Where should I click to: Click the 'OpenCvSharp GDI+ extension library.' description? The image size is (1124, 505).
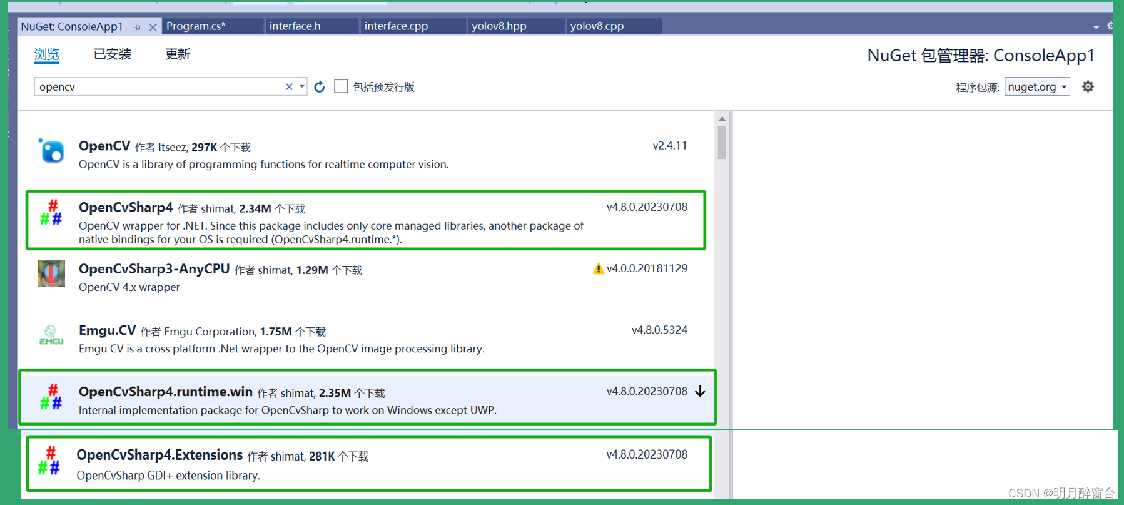168,476
